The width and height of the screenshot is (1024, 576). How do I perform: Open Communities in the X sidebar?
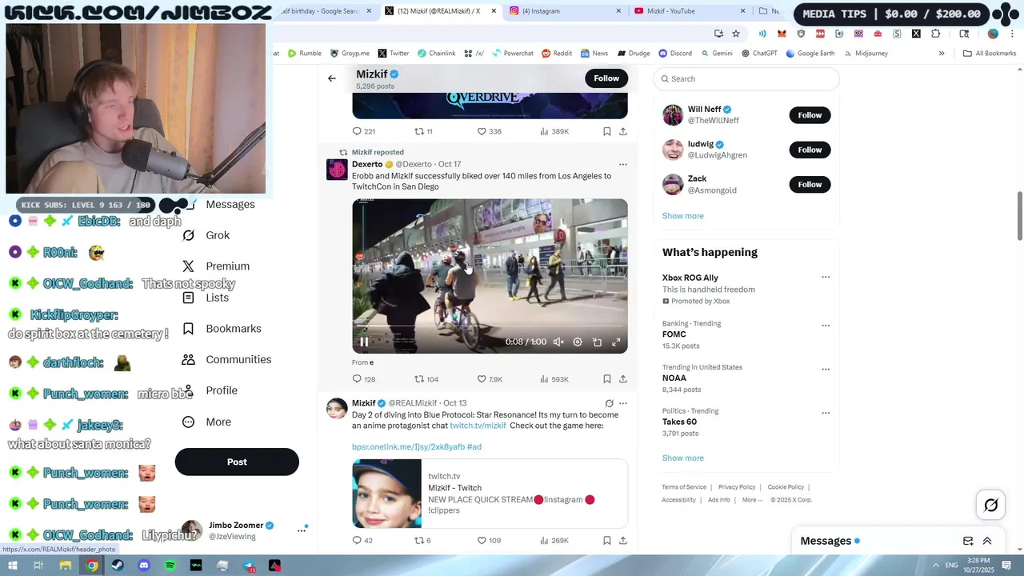coord(226,359)
